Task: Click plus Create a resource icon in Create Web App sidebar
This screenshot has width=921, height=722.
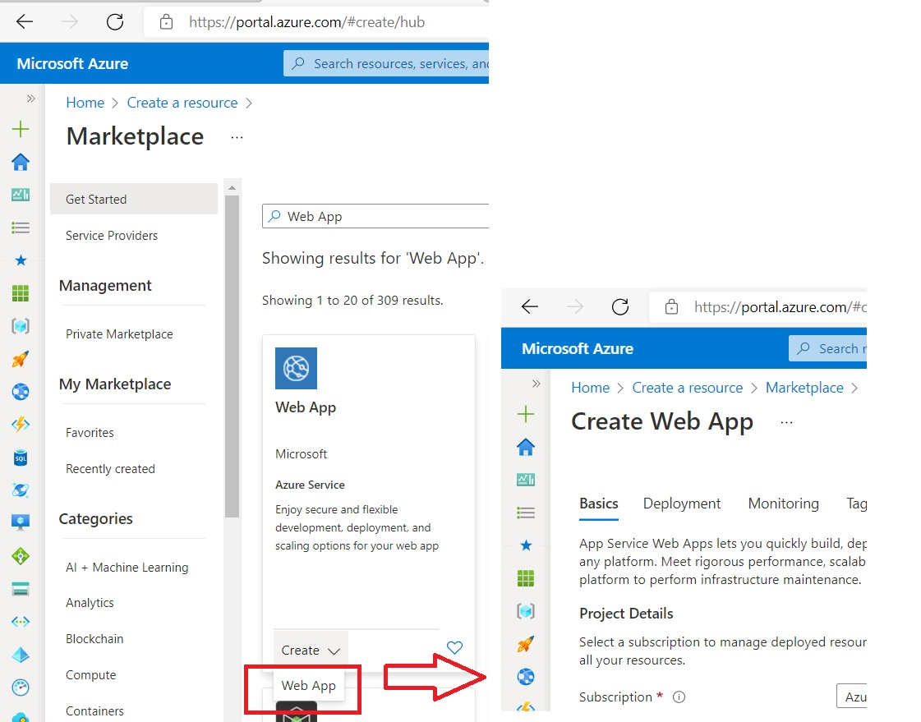Action: click(526, 414)
